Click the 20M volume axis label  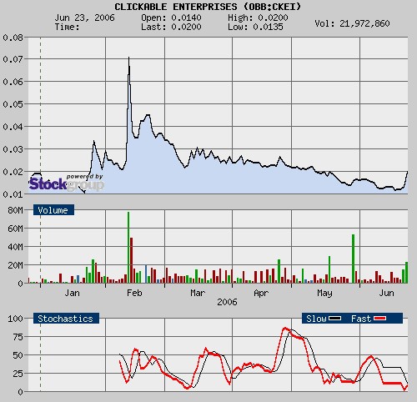(x=16, y=265)
